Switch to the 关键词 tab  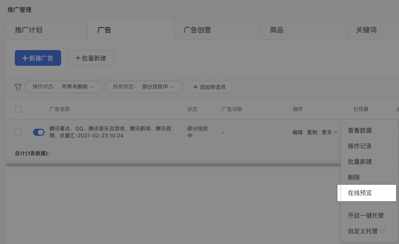coord(366,30)
